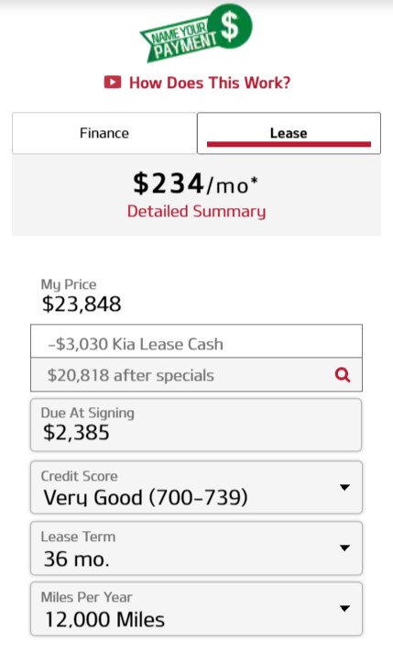This screenshot has height=653, width=393.
Task: Click the red magnifier search icon
Action: click(343, 375)
